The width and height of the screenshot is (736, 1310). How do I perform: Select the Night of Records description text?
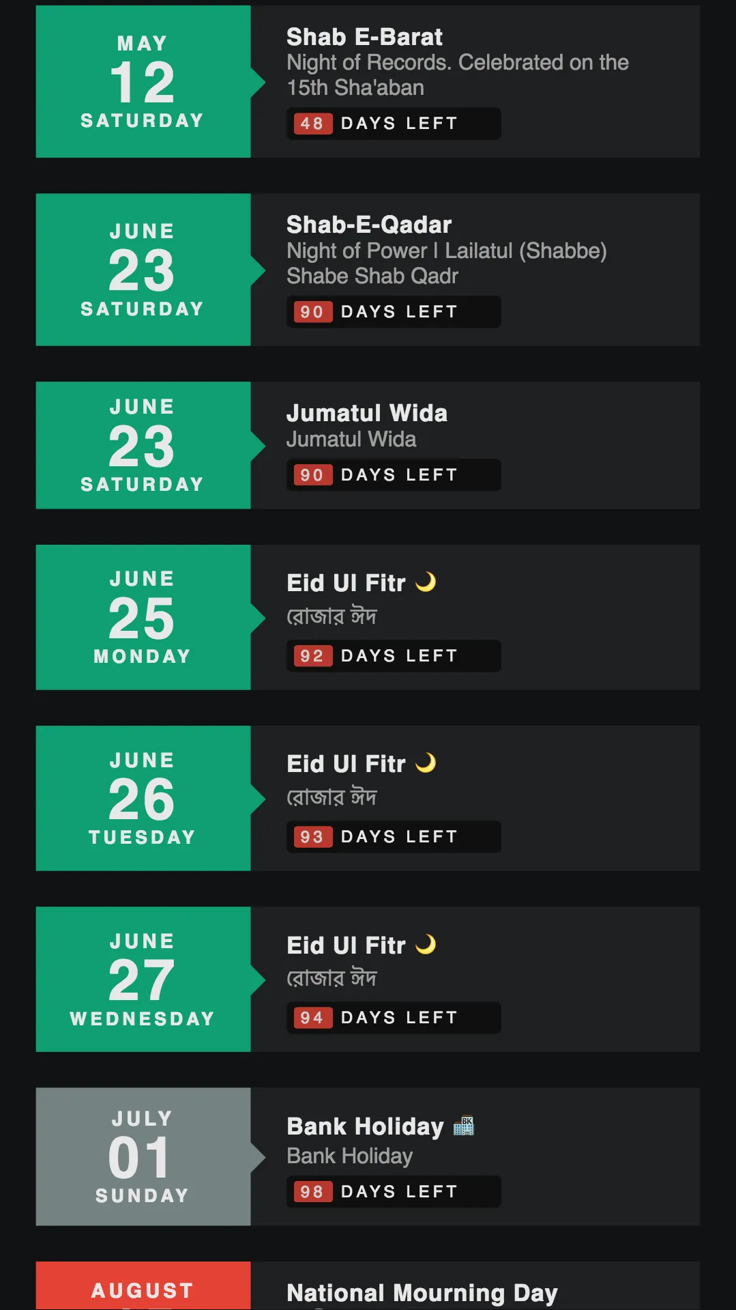click(x=458, y=75)
